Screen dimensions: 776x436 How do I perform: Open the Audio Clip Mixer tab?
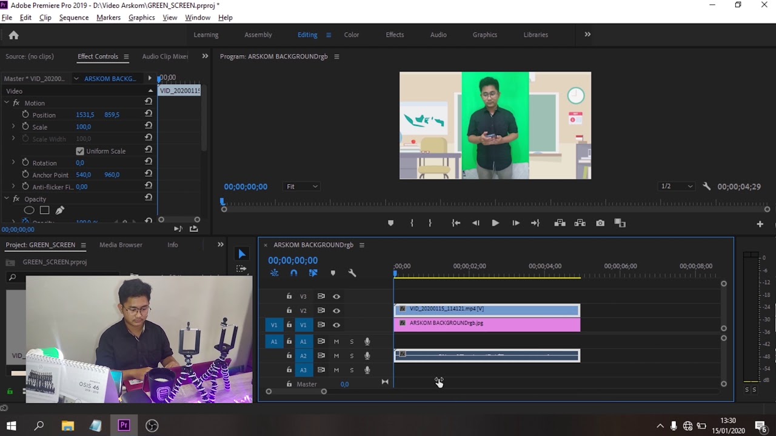(165, 56)
